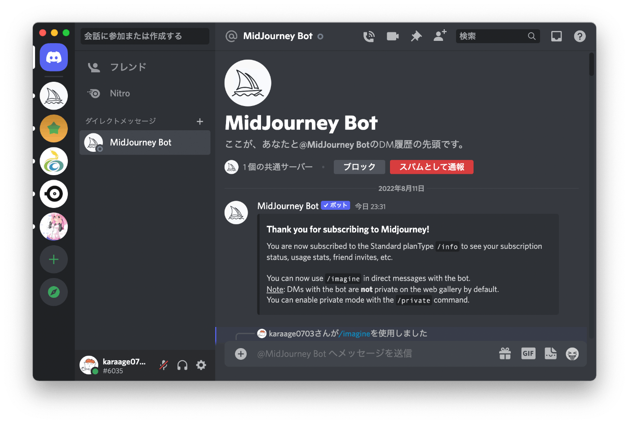
Task: Select MidJourney Bot direct message
Action: (145, 143)
